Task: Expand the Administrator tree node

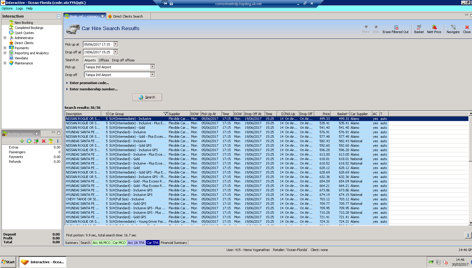Action: pos(5,38)
